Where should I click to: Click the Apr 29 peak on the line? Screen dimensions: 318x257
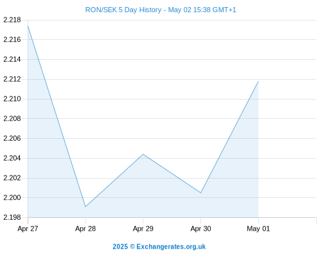point(143,154)
